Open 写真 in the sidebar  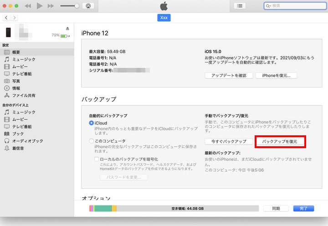(37, 81)
